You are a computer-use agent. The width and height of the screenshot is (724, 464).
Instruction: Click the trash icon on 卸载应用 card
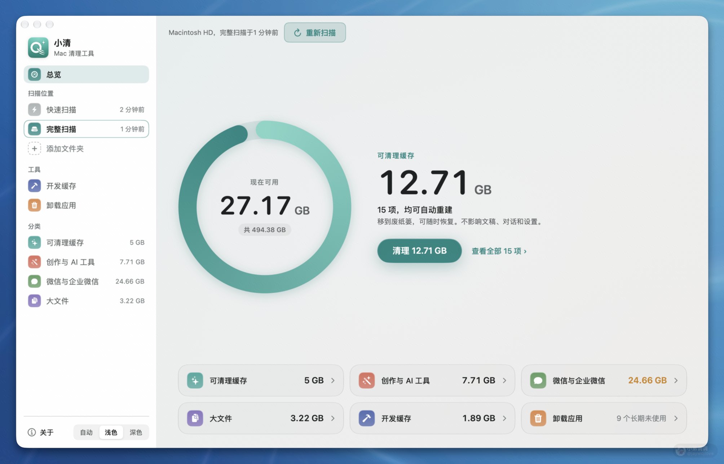click(x=538, y=418)
